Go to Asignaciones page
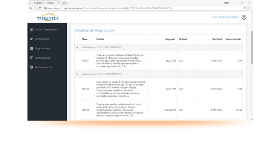The width and height of the screenshot is (280, 152). point(42,48)
